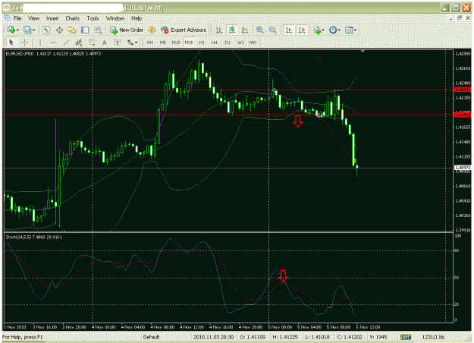Switch to Bar Chart view
This screenshot has height=343, width=474.
[x=219, y=30]
